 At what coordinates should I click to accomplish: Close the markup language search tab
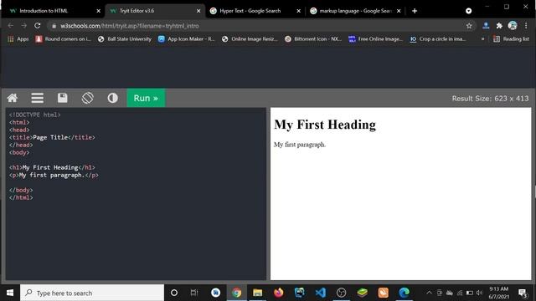pyautogui.click(x=399, y=11)
